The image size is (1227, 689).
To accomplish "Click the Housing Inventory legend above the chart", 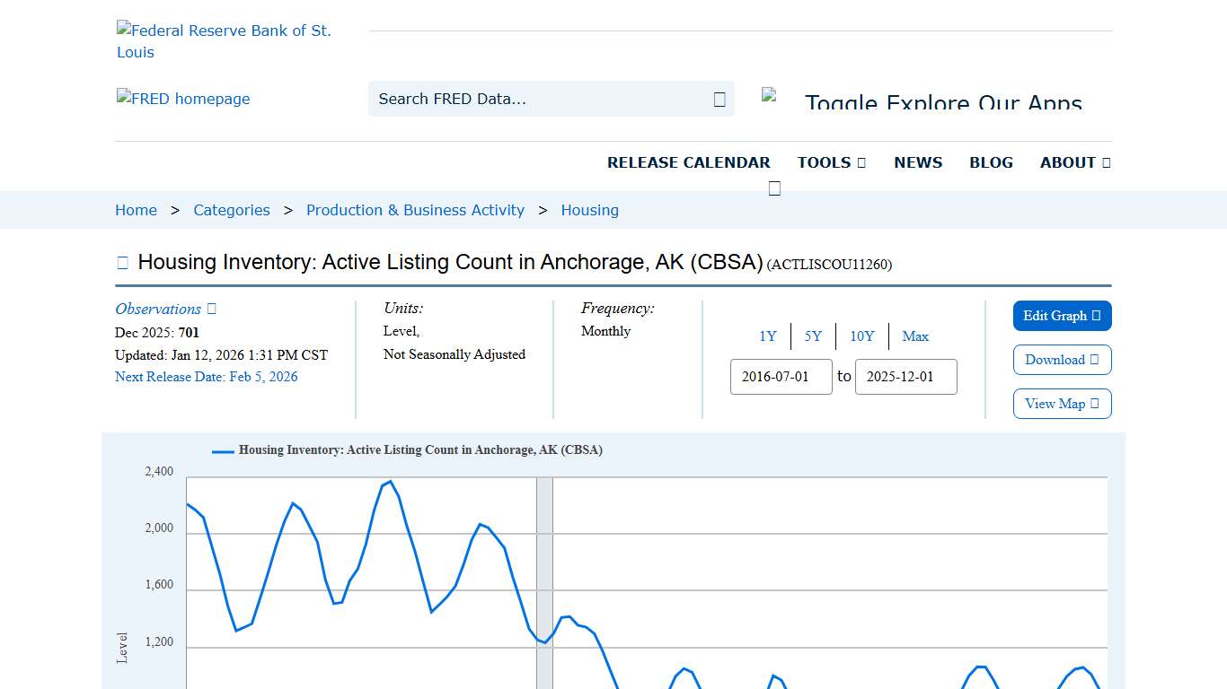I will pyautogui.click(x=409, y=449).
